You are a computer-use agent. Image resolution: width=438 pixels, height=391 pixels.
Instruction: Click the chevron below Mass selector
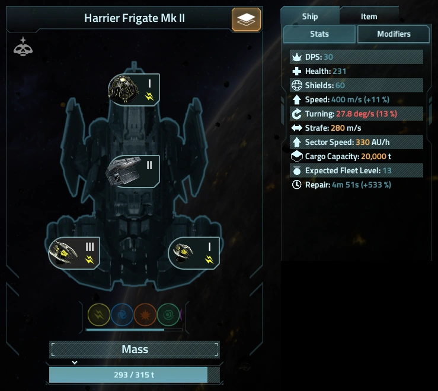point(75,363)
